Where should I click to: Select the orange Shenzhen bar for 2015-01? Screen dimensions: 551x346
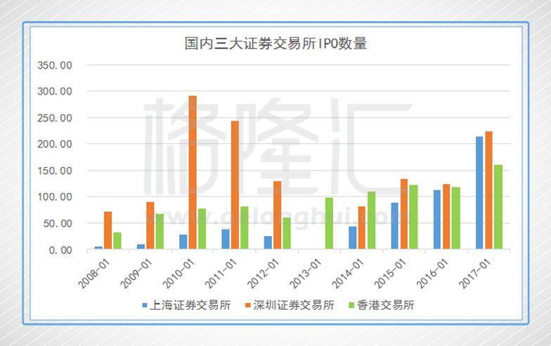pyautogui.click(x=404, y=214)
